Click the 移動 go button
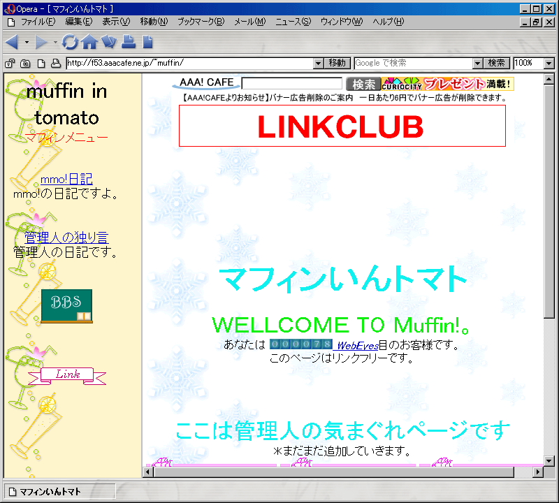This screenshot has width=559, height=503. coord(337,63)
